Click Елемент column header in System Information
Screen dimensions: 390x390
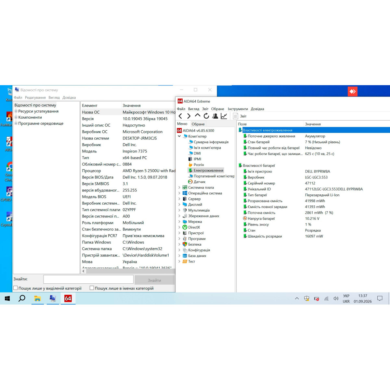tap(100, 105)
